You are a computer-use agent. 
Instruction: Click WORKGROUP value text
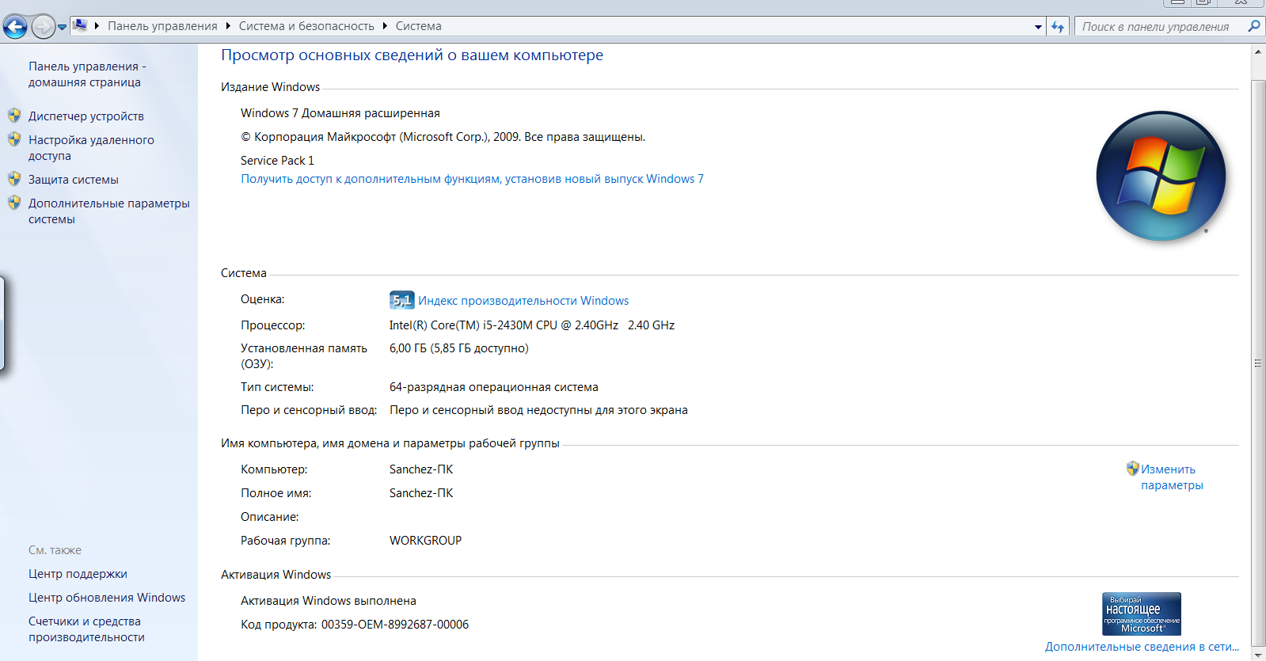425,541
